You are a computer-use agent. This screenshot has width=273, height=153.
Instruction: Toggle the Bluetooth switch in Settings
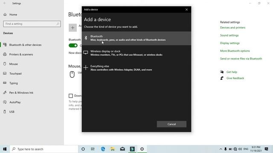(73, 45)
